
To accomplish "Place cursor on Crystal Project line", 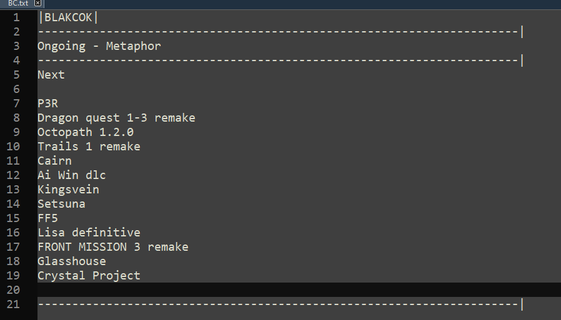I will click(89, 276).
